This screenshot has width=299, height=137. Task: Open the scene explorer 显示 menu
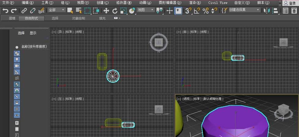tap(33, 33)
